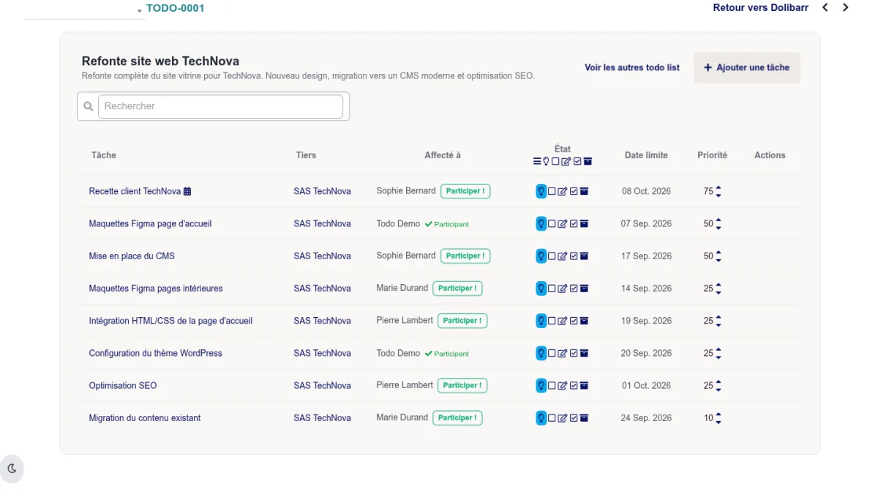878x498 pixels.
Task: Follow the Retour vers Dolibarr link
Action: click(761, 8)
